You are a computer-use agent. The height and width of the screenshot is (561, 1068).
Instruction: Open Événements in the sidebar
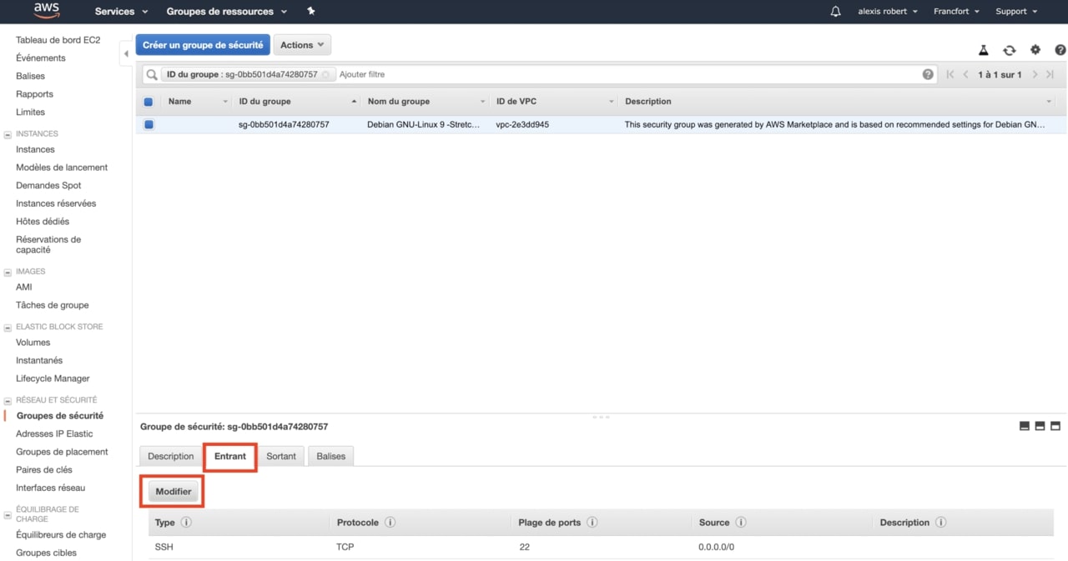click(x=41, y=58)
